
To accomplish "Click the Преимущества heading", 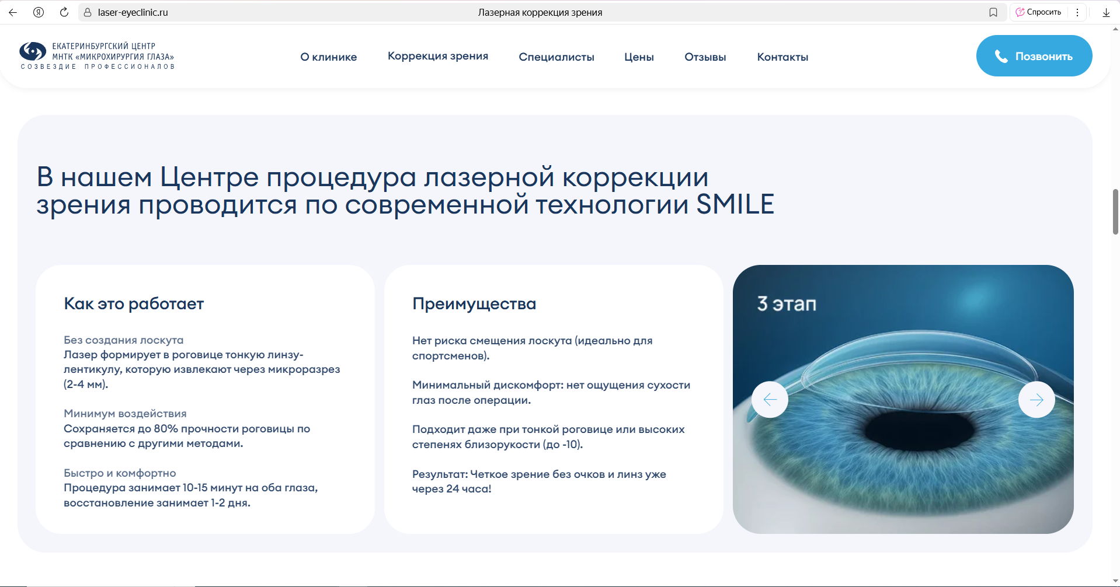I will coord(474,304).
